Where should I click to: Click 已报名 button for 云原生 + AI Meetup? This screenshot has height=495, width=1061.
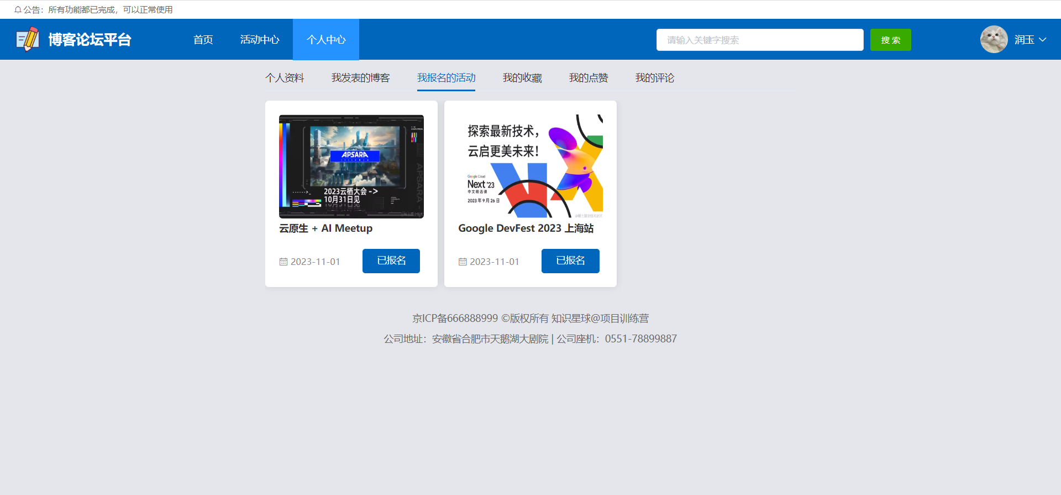tap(391, 260)
